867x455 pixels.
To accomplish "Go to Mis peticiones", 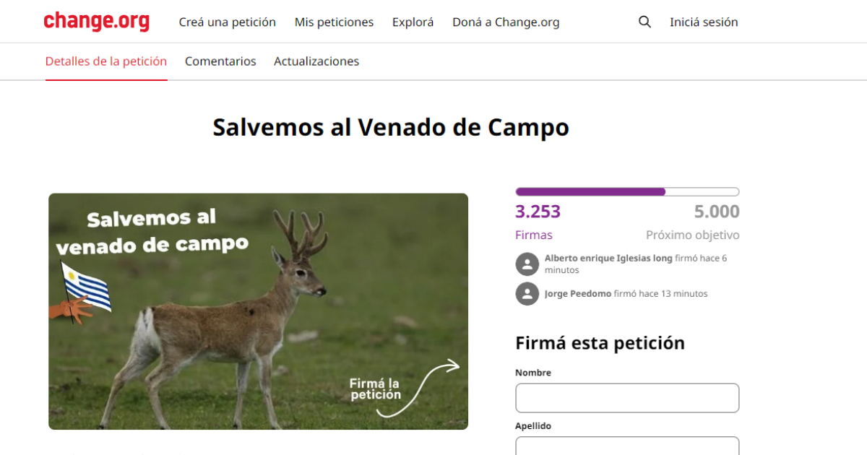I will 334,22.
